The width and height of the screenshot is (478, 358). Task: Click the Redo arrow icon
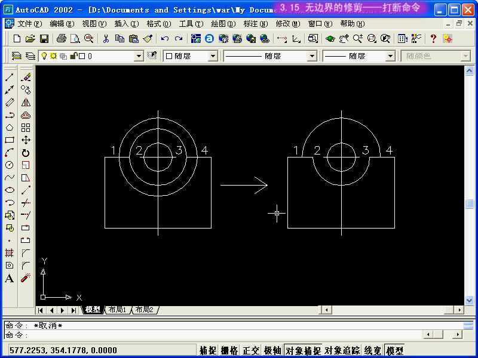point(179,39)
